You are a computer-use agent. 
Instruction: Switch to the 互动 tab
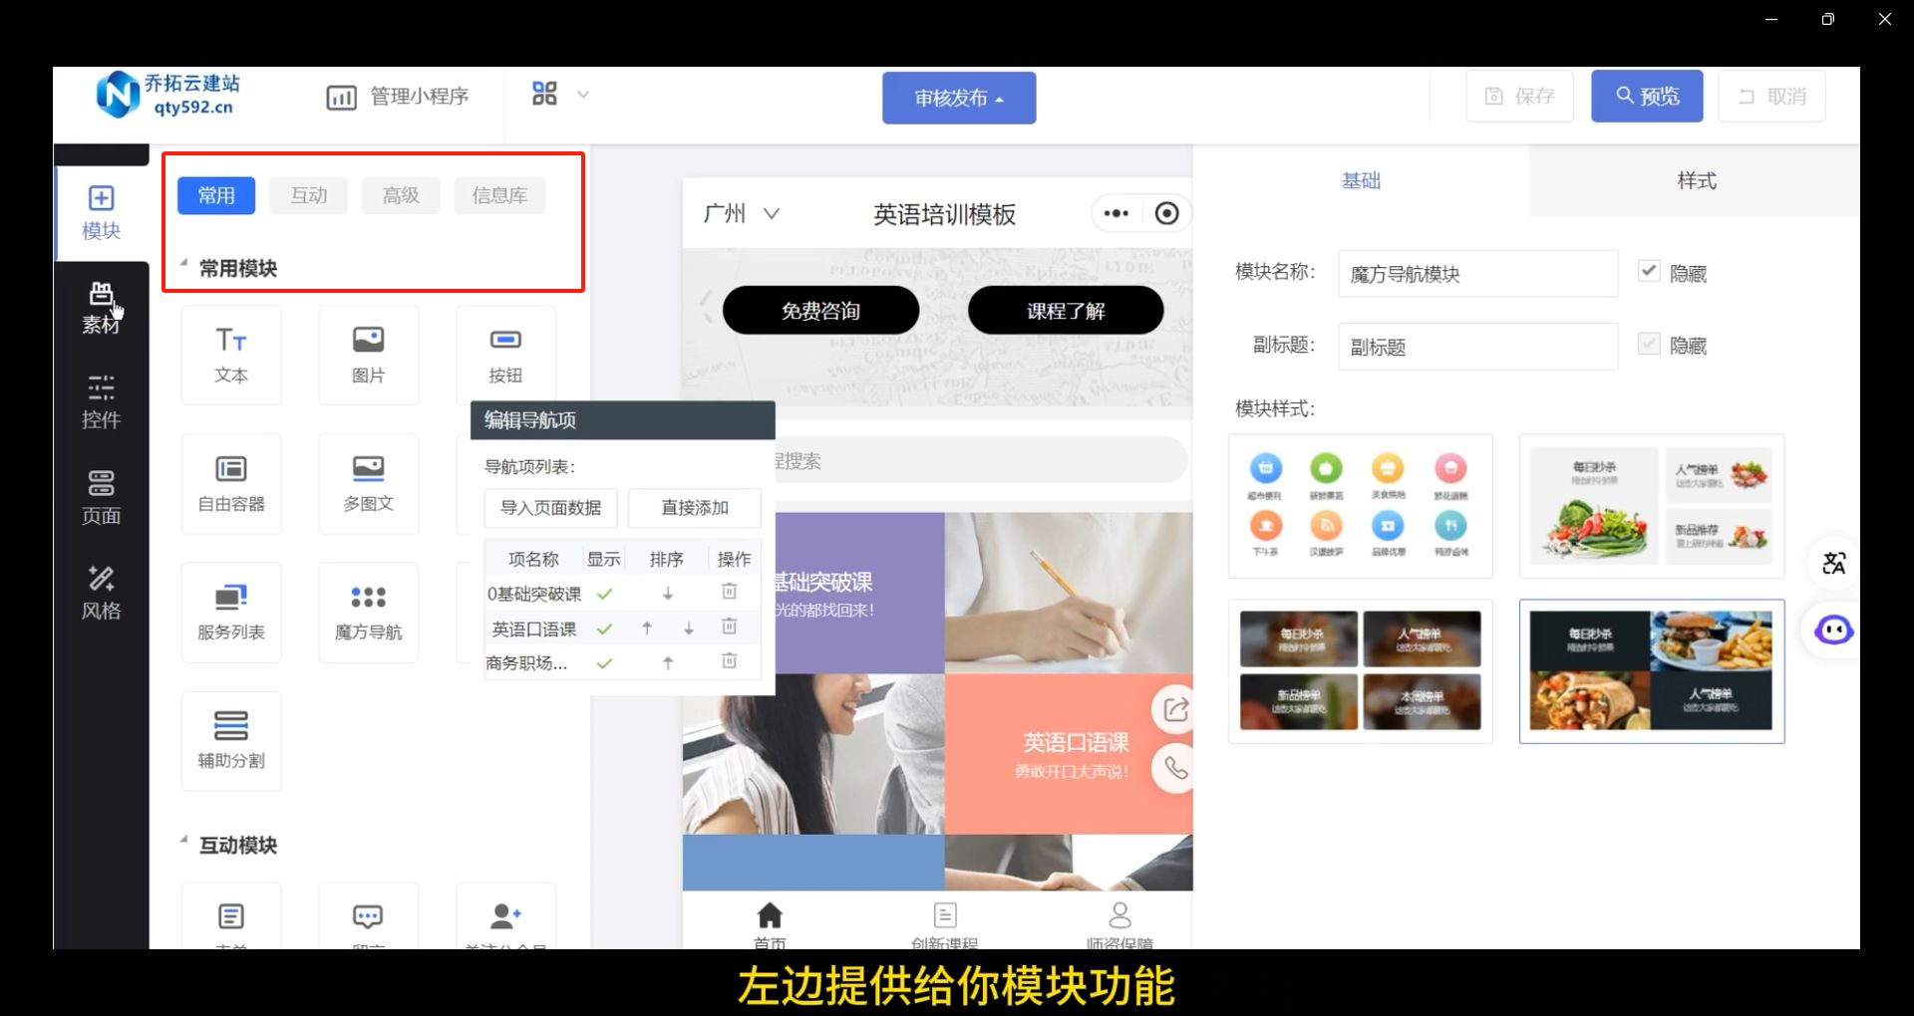[x=309, y=195]
